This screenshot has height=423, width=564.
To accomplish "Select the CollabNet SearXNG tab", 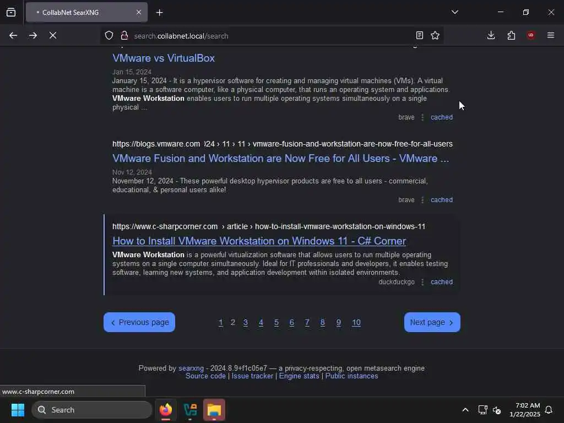I will 86,12.
